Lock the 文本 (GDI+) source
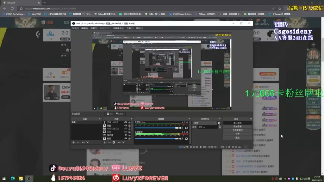Screen dimensions: 324x182 (130, 123)
